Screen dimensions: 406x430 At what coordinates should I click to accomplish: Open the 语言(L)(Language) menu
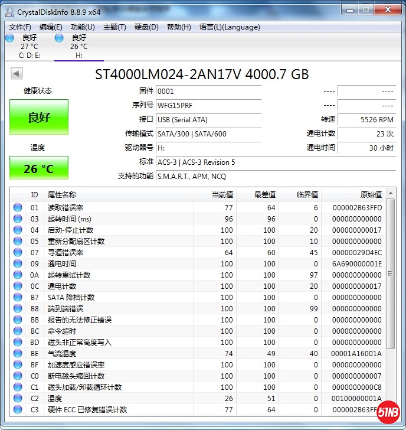tap(230, 27)
